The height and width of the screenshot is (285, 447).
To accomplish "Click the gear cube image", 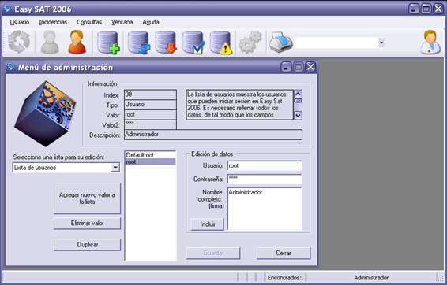I will [x=45, y=113].
